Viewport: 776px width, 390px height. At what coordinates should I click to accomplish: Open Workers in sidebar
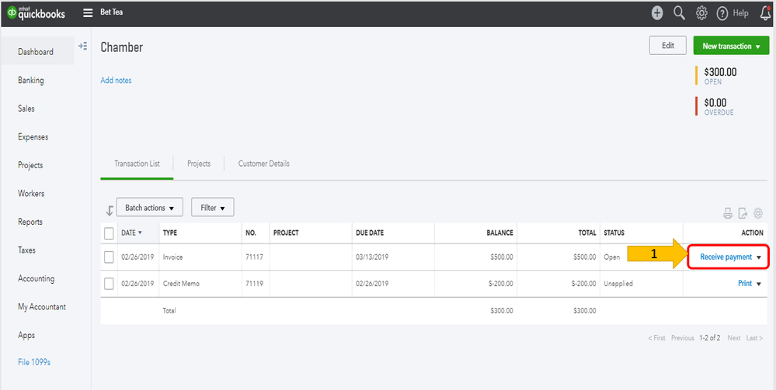(31, 193)
